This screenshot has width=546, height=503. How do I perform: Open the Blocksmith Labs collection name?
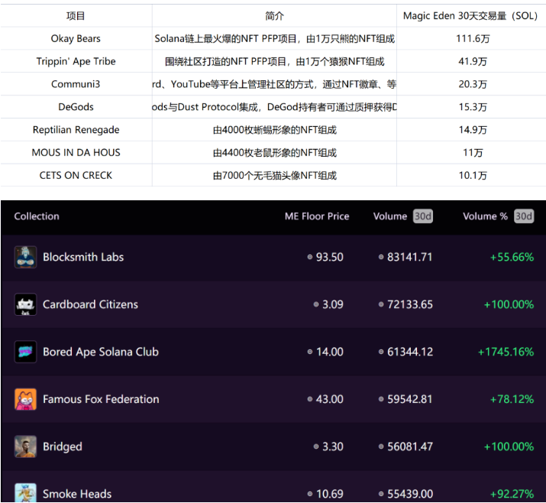click(x=83, y=257)
